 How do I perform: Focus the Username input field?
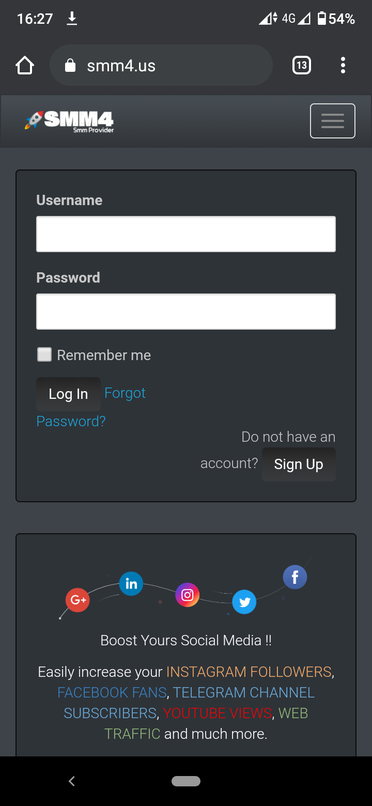[186, 234]
